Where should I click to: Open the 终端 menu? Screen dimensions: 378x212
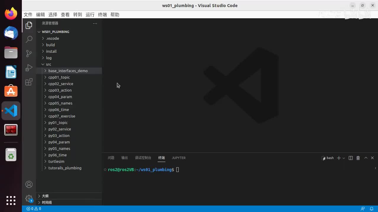(102, 15)
